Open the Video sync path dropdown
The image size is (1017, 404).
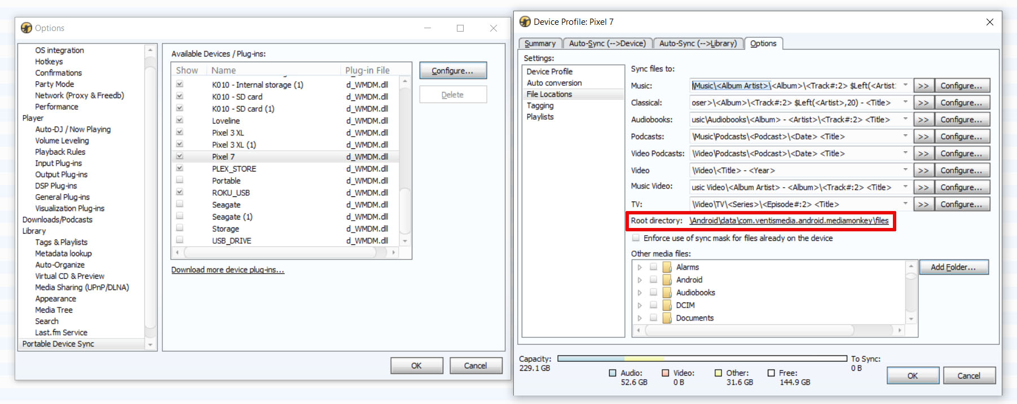pyautogui.click(x=905, y=170)
